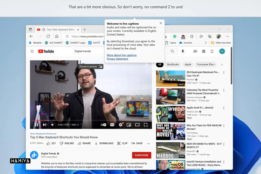Viewport: 261px width, 174px height.
Task: Open More about live captions link
Action: pos(122,55)
